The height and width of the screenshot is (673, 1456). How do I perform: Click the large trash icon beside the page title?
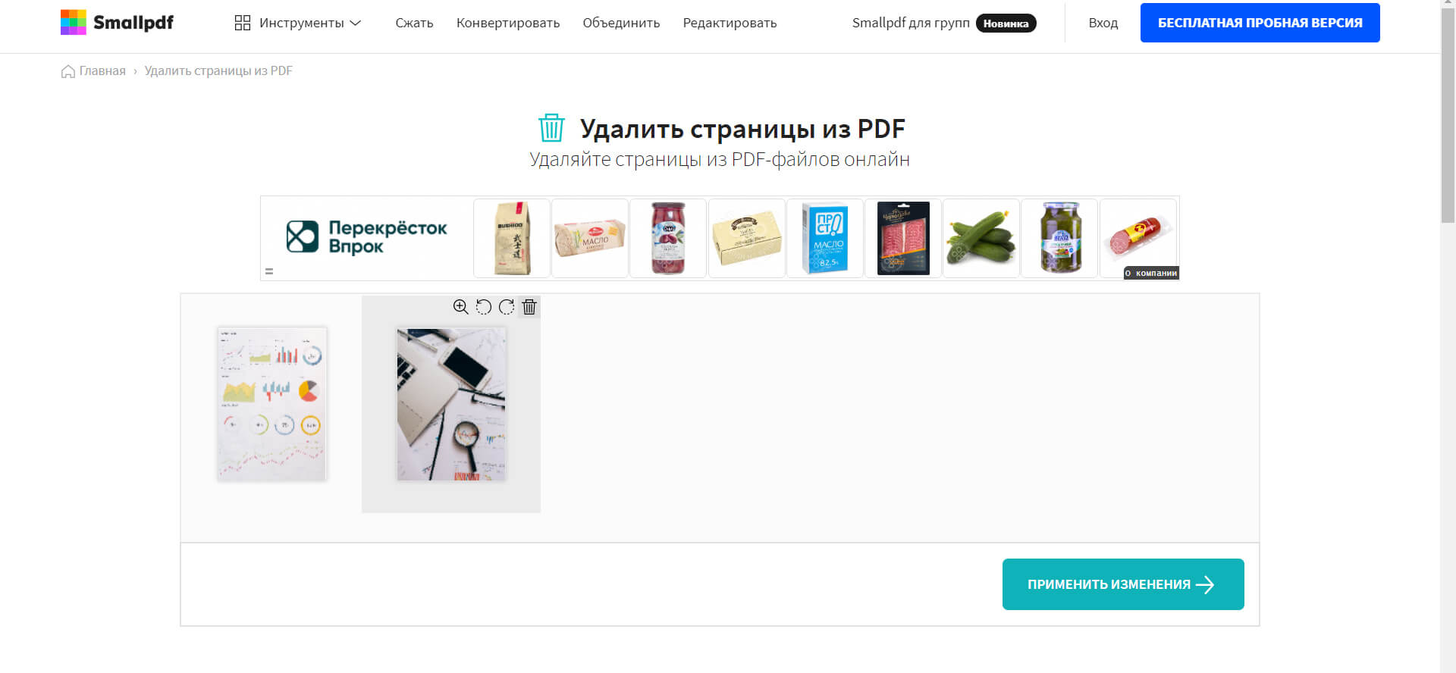[x=551, y=128]
